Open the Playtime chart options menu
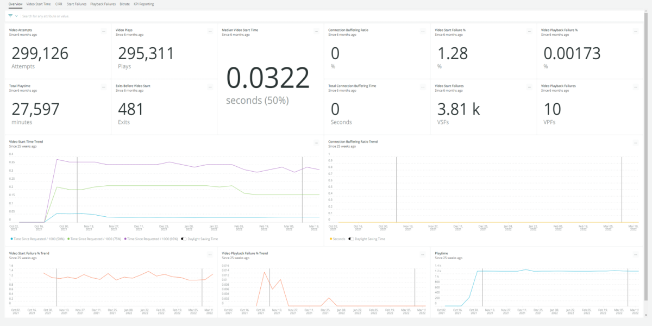 636,254
